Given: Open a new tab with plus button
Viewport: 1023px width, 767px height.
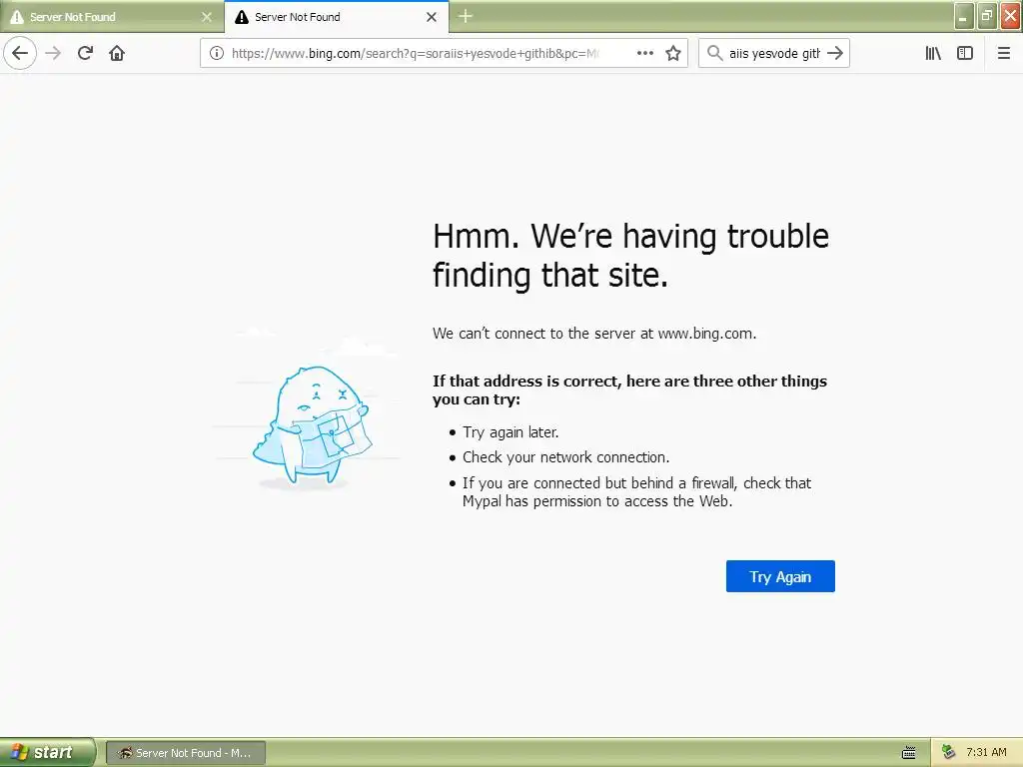Looking at the screenshot, I should (x=466, y=16).
